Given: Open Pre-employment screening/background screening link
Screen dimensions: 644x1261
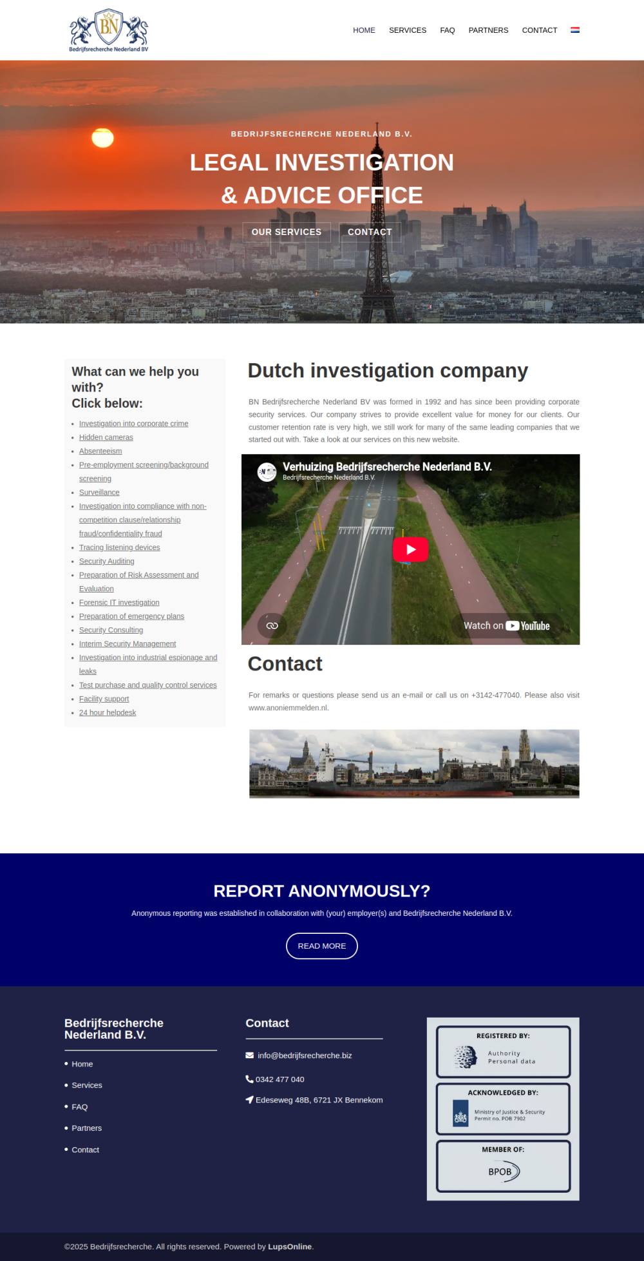Looking at the screenshot, I should [144, 471].
